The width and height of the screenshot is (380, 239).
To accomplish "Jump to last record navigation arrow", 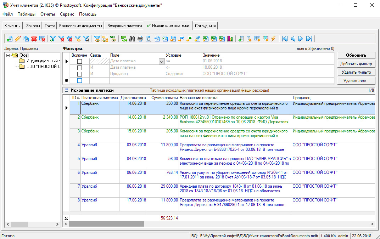I will click(309, 39).
